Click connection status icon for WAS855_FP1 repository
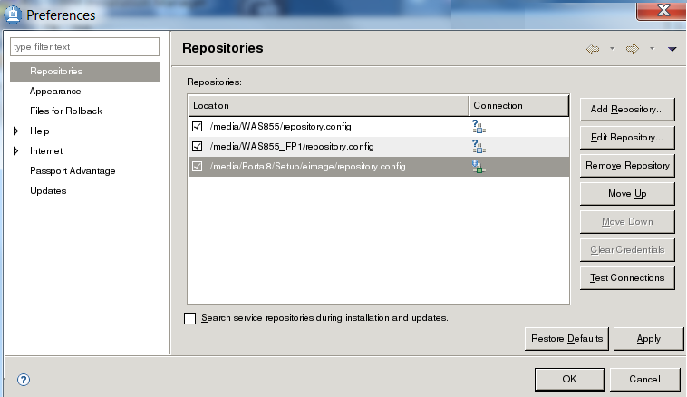This screenshot has width=687, height=397. [x=479, y=146]
